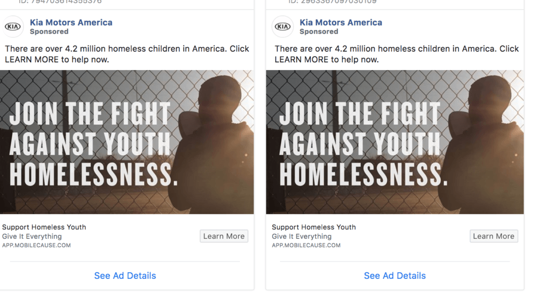
Task: Click Give It Everything text in left ad
Action: tap(32, 236)
